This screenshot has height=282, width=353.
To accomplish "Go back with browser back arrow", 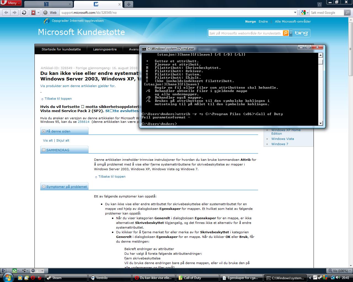I will 6,12.
